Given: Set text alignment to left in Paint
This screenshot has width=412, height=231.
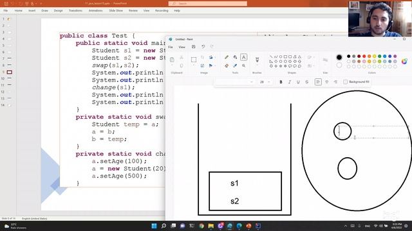Looking at the screenshot, I should tap(318, 82).
